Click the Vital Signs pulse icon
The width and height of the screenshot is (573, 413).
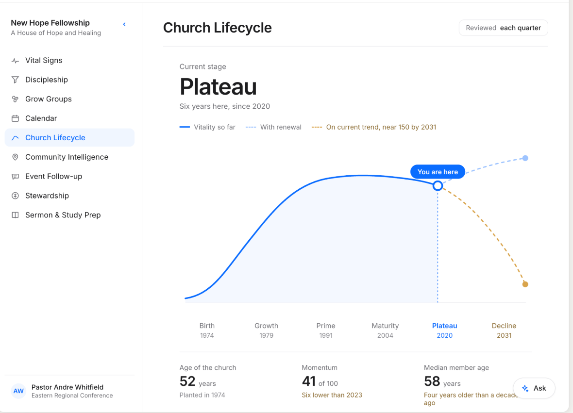tap(15, 61)
